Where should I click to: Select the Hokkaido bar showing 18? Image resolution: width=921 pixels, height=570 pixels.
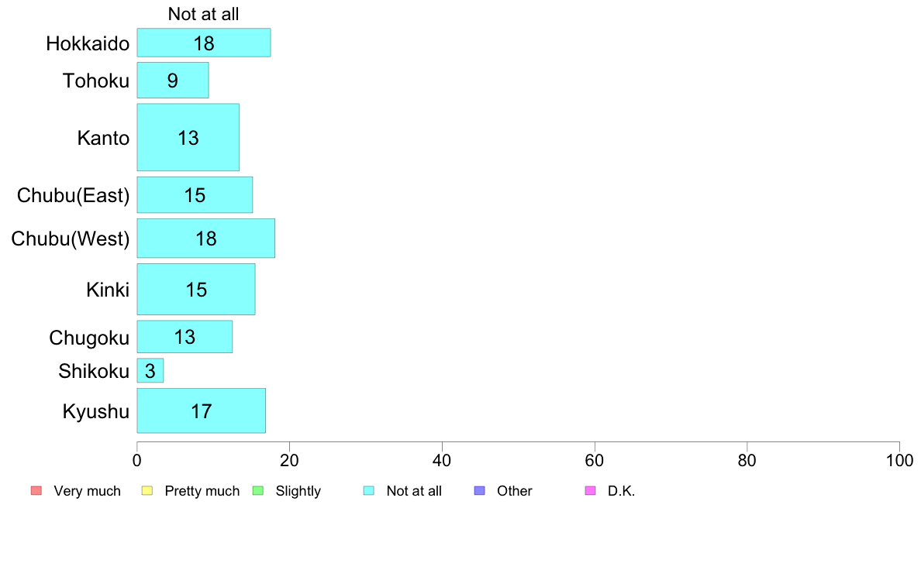[x=203, y=43]
